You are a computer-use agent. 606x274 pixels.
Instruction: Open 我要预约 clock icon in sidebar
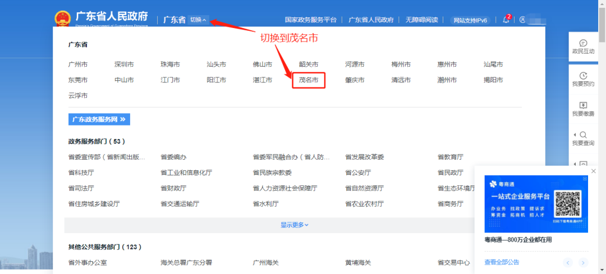point(583,78)
